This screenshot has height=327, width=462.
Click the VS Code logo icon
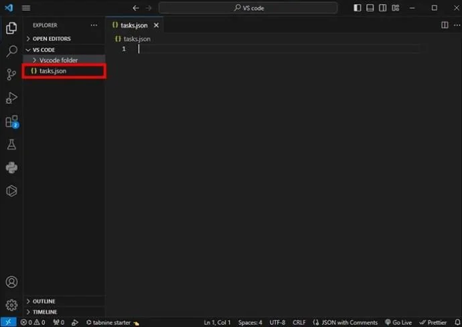click(x=9, y=7)
